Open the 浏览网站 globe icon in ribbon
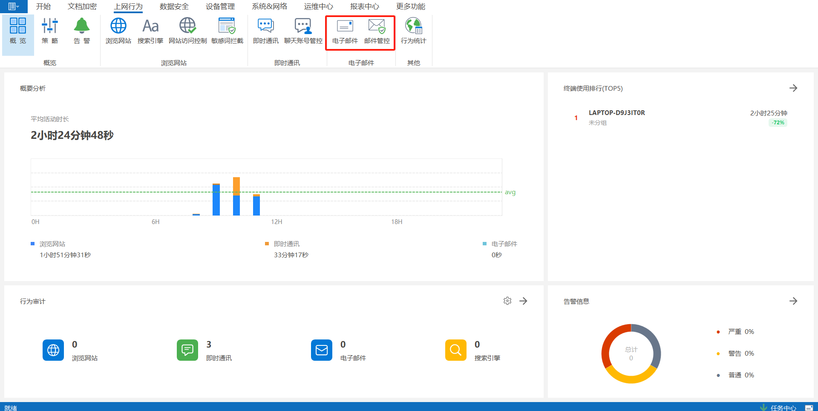Image resolution: width=818 pixels, height=411 pixels. coord(118,26)
